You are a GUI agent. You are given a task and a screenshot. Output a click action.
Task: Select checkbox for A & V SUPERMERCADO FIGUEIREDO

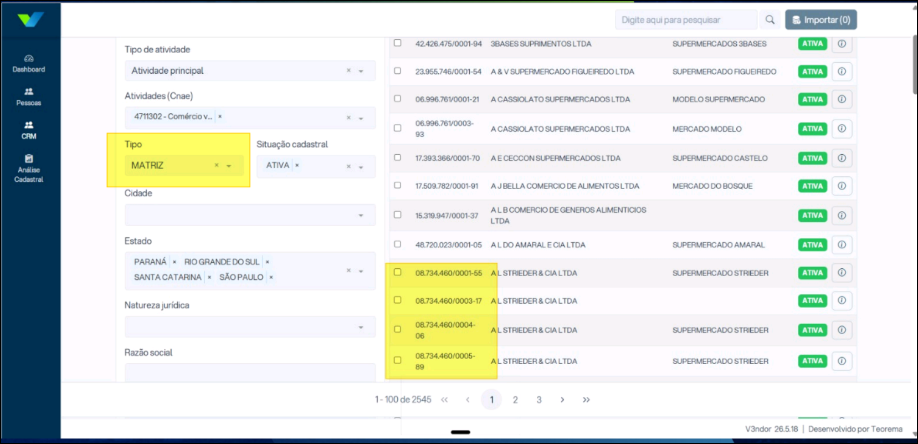[397, 71]
